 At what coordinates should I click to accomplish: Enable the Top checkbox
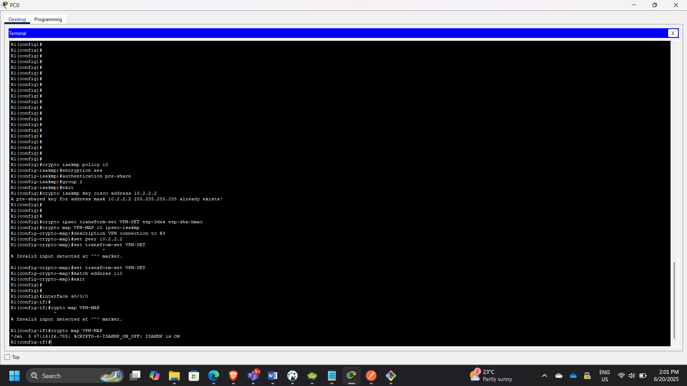pos(7,357)
